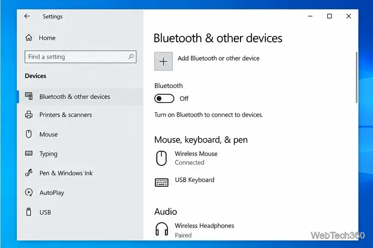Select the Wireless Headphones entry
The image size is (373, 248).
pos(194,230)
